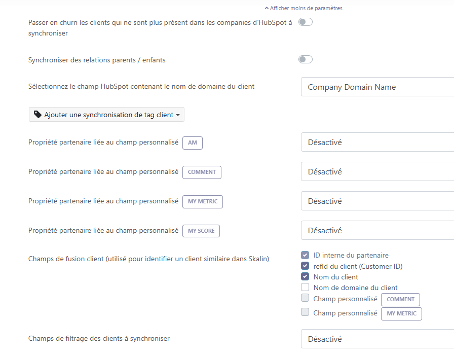Open the Company Domain Name dropdown

[377, 87]
